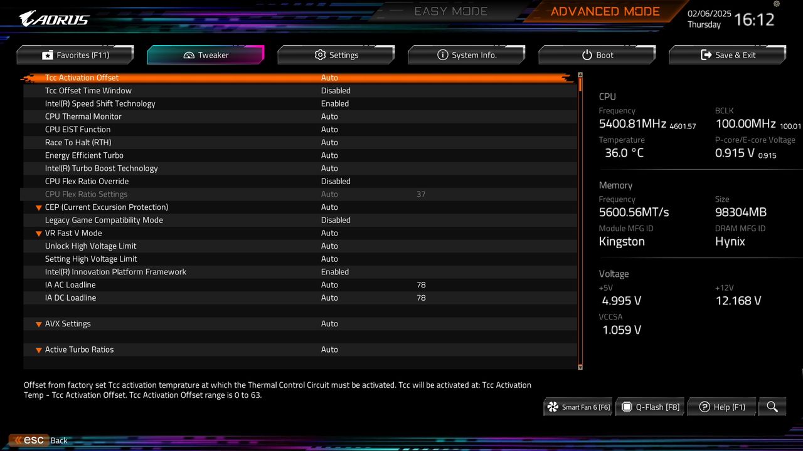The image size is (803, 451).
Task: Click IA DC Loadline value 78
Action: tap(421, 298)
